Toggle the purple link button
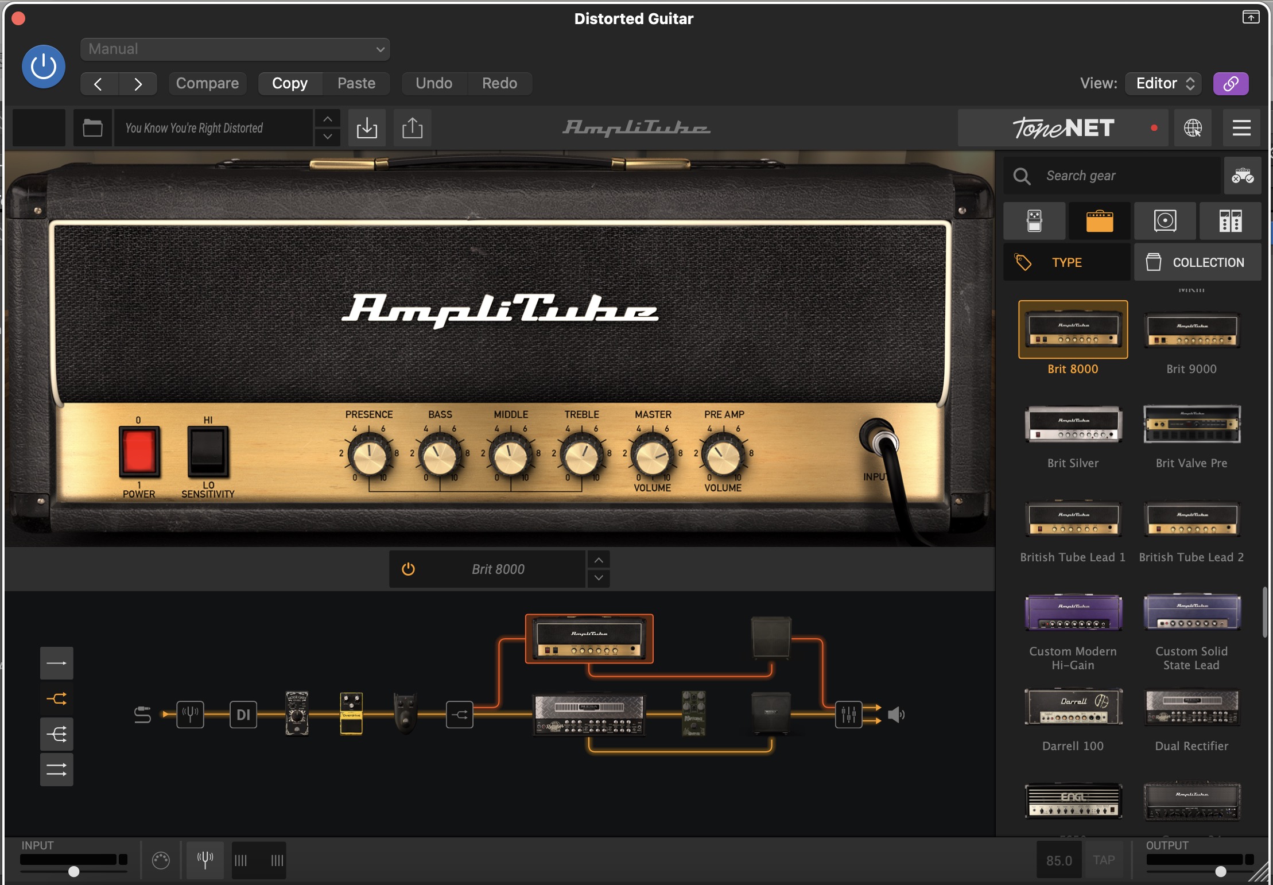Screen dimensions: 1273x885 1231,84
